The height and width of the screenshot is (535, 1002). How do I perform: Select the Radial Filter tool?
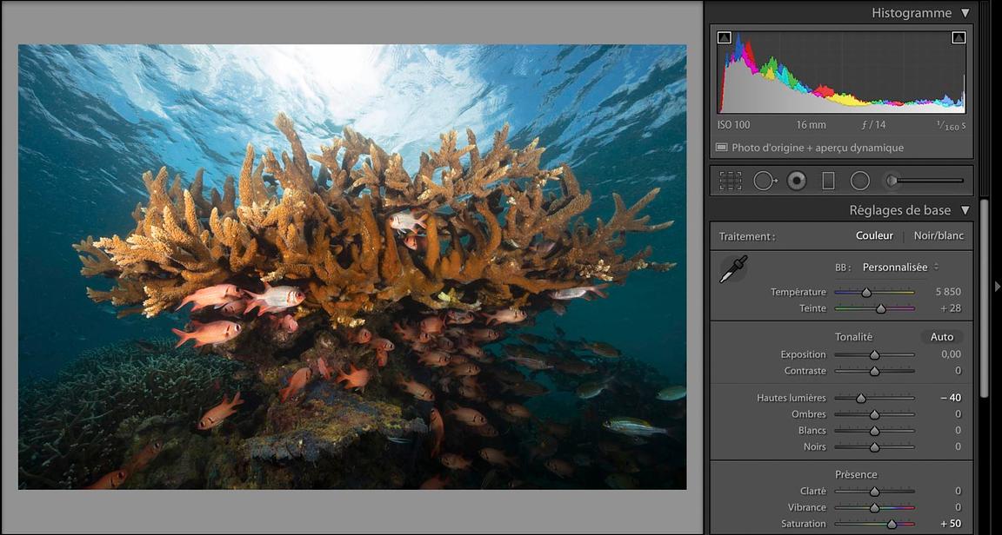click(860, 181)
